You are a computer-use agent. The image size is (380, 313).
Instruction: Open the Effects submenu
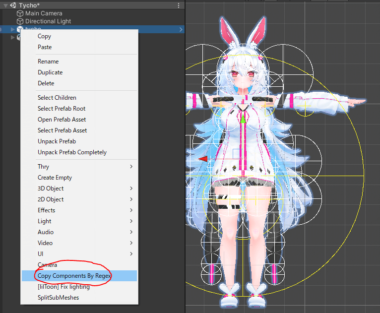pos(79,210)
